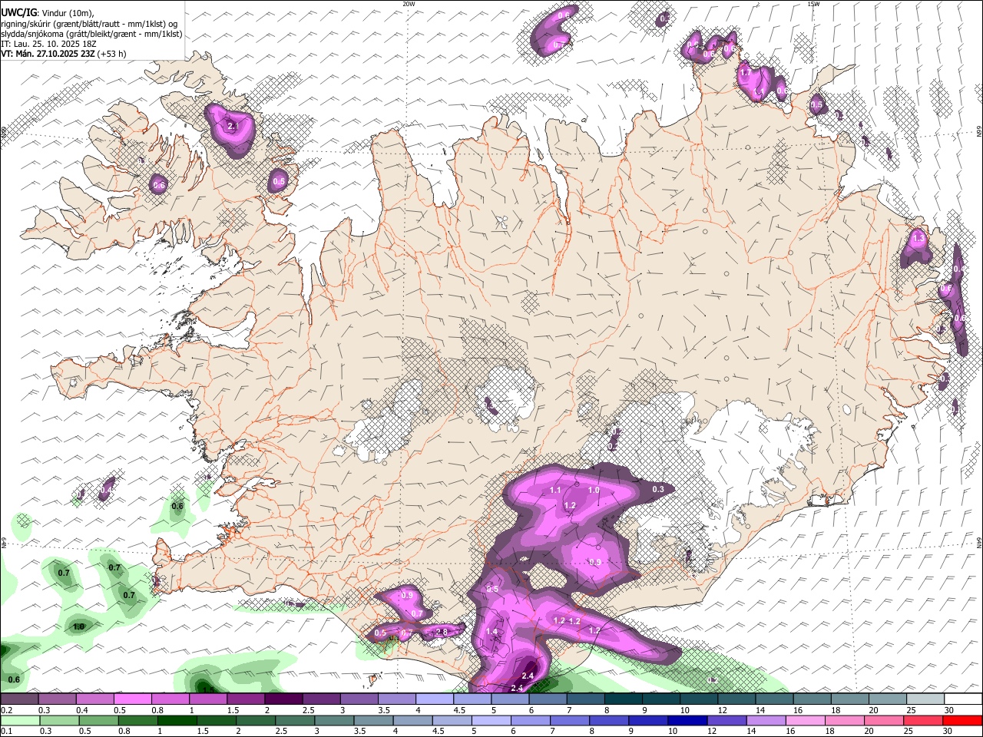
Task: Click the gray-purple 0.2 swatch in the upper legend
Action: (x=19, y=699)
